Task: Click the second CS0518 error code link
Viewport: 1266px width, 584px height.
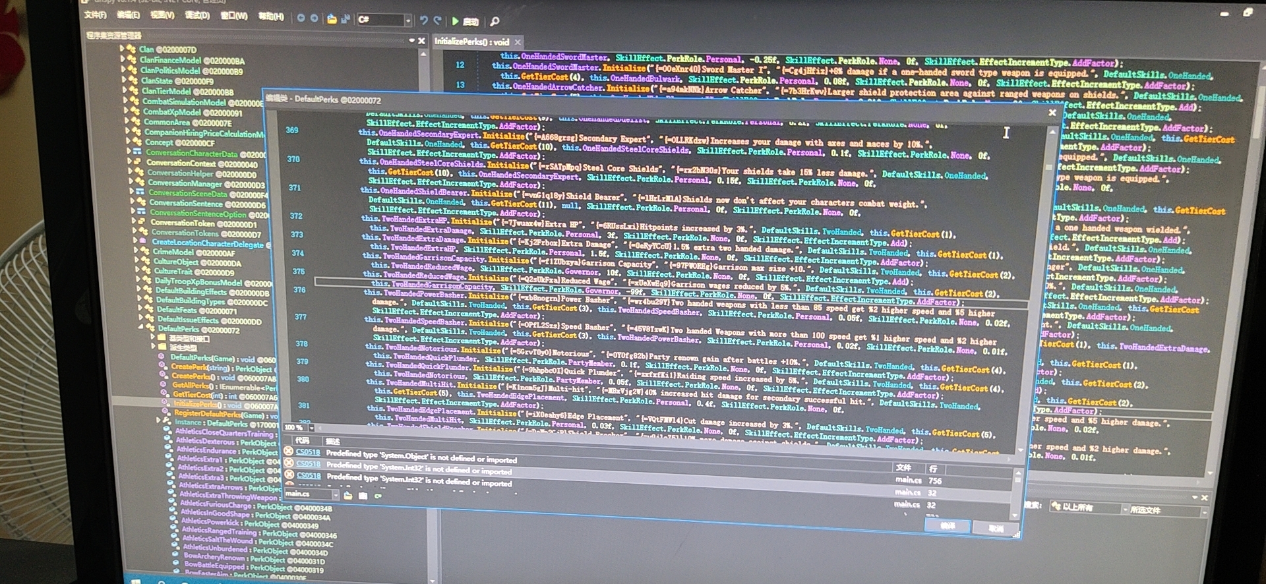Action: 309,464
